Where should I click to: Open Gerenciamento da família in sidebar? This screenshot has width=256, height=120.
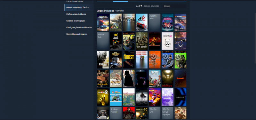(x=79, y=7)
